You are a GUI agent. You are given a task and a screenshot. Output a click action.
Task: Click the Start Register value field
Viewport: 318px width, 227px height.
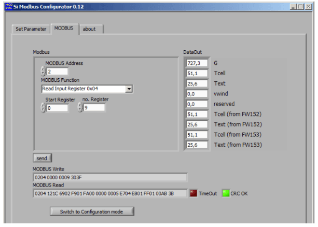coord(57,108)
